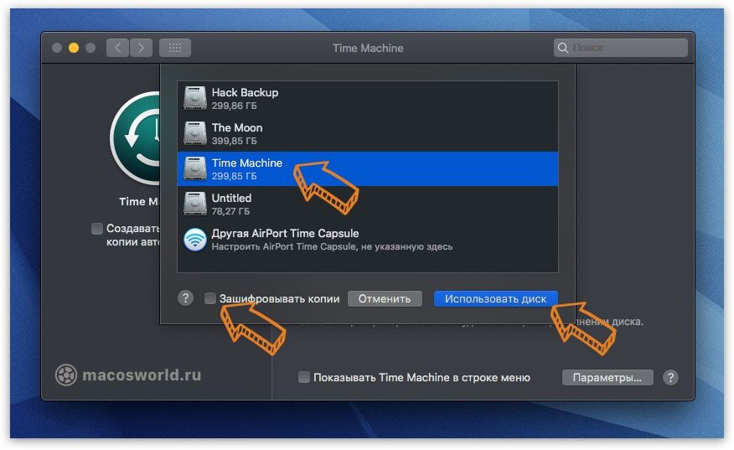
Task: Click the Hack Backup drive icon
Action: pos(194,98)
